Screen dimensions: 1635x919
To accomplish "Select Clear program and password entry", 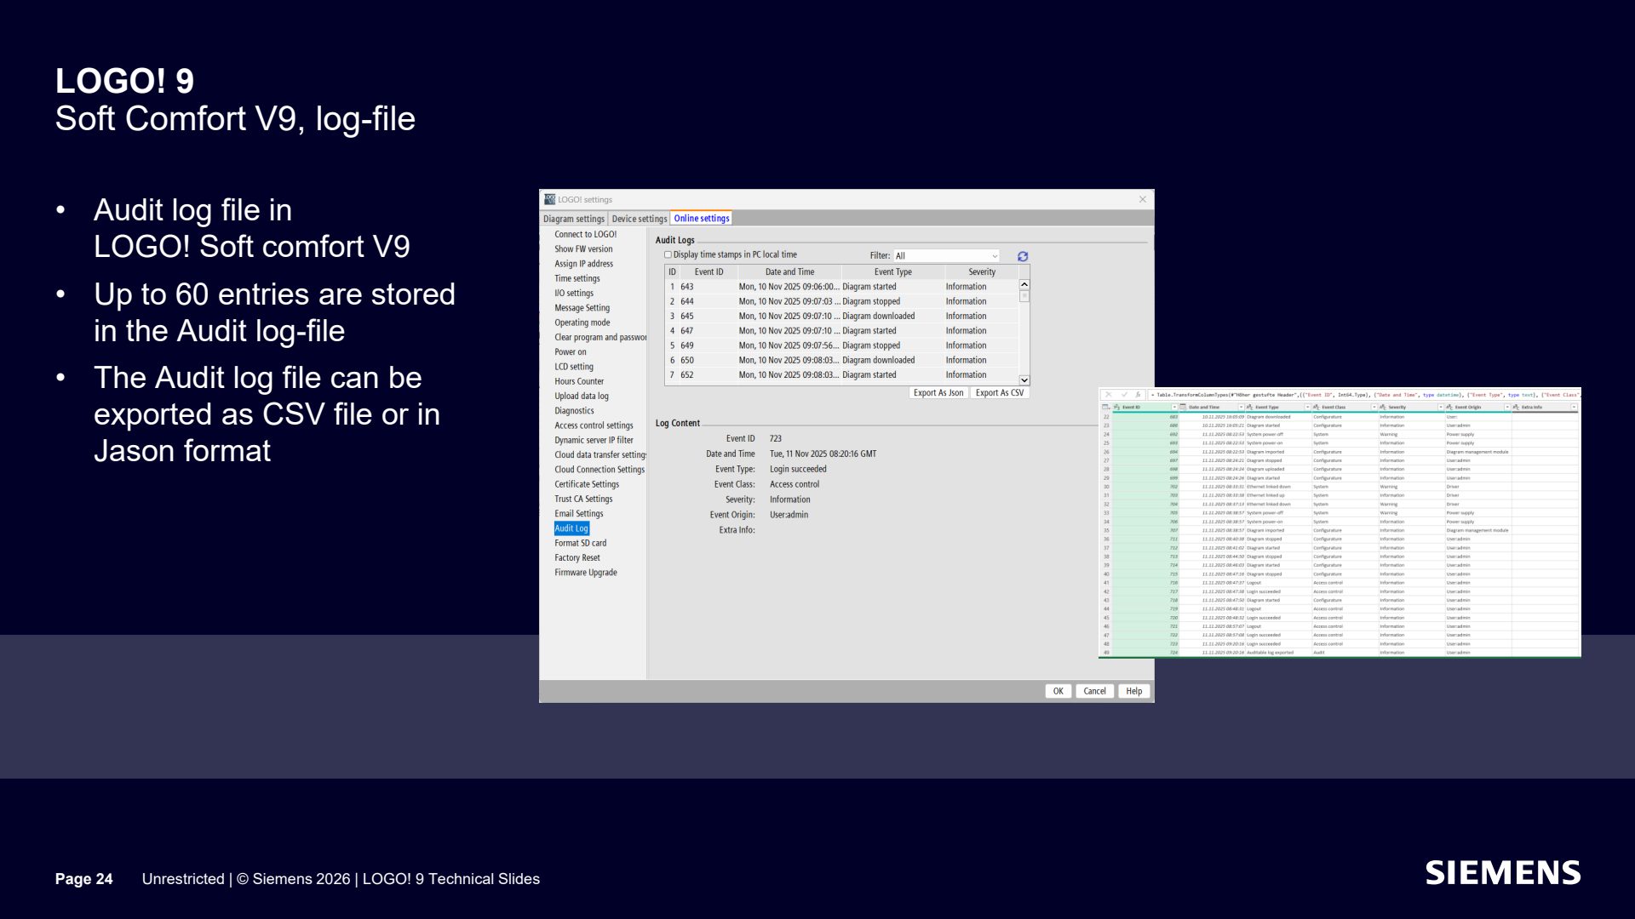I will (x=600, y=337).
